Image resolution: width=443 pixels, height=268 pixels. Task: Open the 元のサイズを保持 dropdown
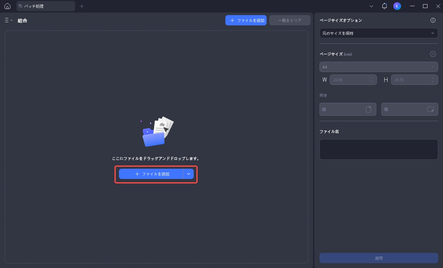tap(379, 33)
